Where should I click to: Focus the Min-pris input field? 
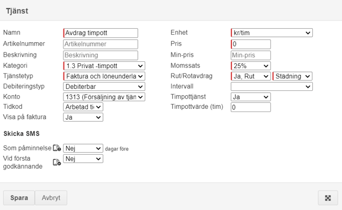[250, 55]
